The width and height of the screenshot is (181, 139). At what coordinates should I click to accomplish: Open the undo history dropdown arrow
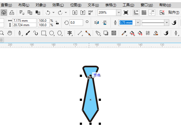click(x=53, y=13)
